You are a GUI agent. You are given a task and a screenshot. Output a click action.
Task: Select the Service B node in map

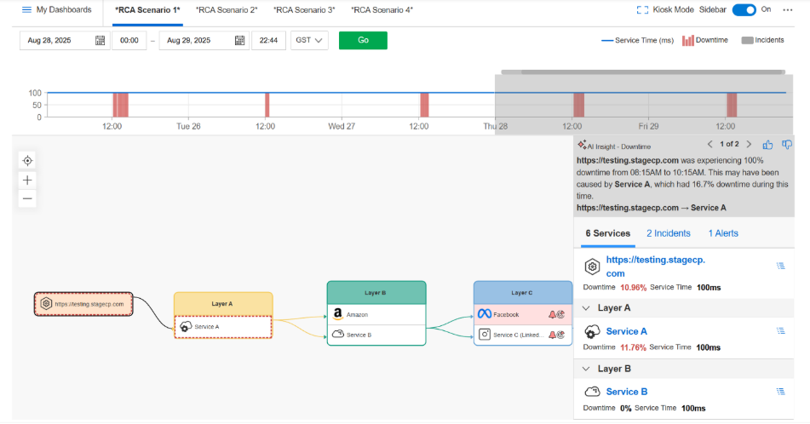[376, 335]
